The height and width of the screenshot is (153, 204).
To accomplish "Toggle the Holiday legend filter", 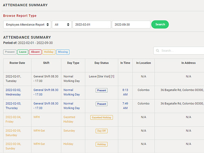I will (49, 52).
